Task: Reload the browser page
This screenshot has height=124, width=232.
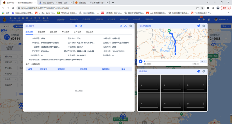Action: click(13, 8)
